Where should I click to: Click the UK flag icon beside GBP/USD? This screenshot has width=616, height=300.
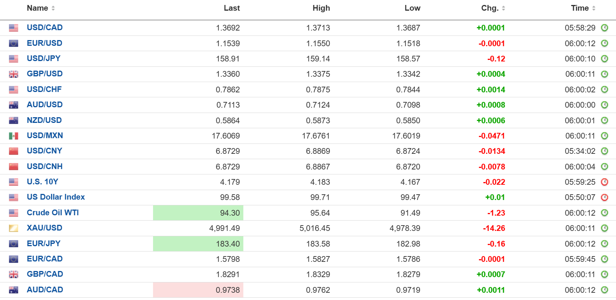tap(13, 74)
